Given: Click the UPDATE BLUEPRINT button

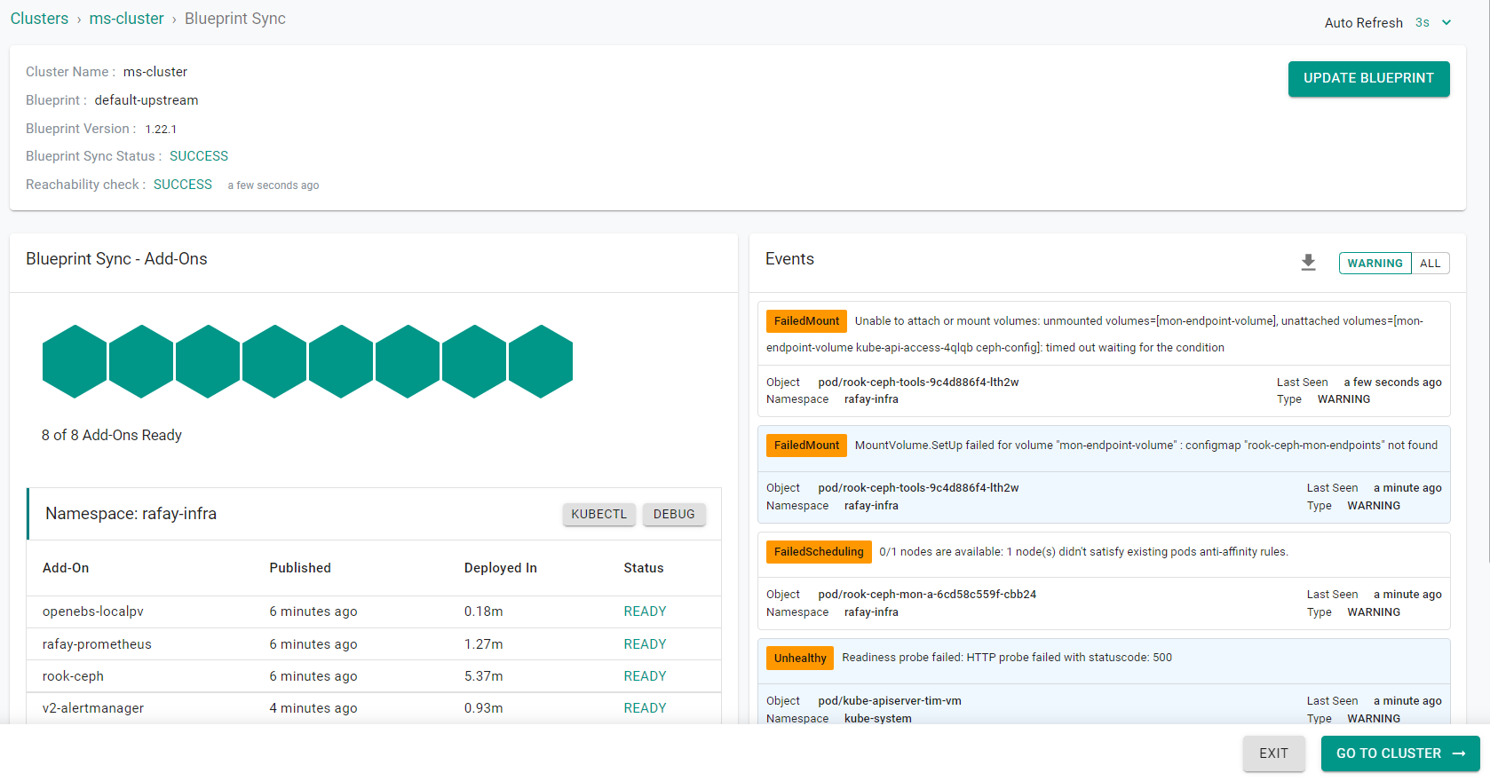Looking at the screenshot, I should click(x=1368, y=79).
